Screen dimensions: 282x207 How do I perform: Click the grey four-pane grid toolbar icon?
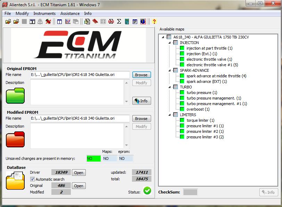coord(103,22)
